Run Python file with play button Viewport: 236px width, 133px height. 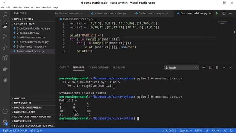click(217, 13)
